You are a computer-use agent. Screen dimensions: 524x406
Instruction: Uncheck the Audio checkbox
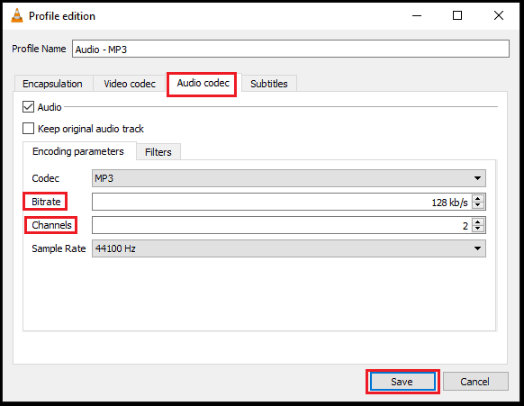[29, 107]
